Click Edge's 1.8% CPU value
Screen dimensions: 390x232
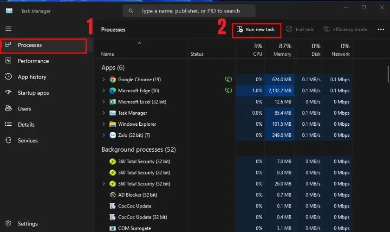(257, 91)
